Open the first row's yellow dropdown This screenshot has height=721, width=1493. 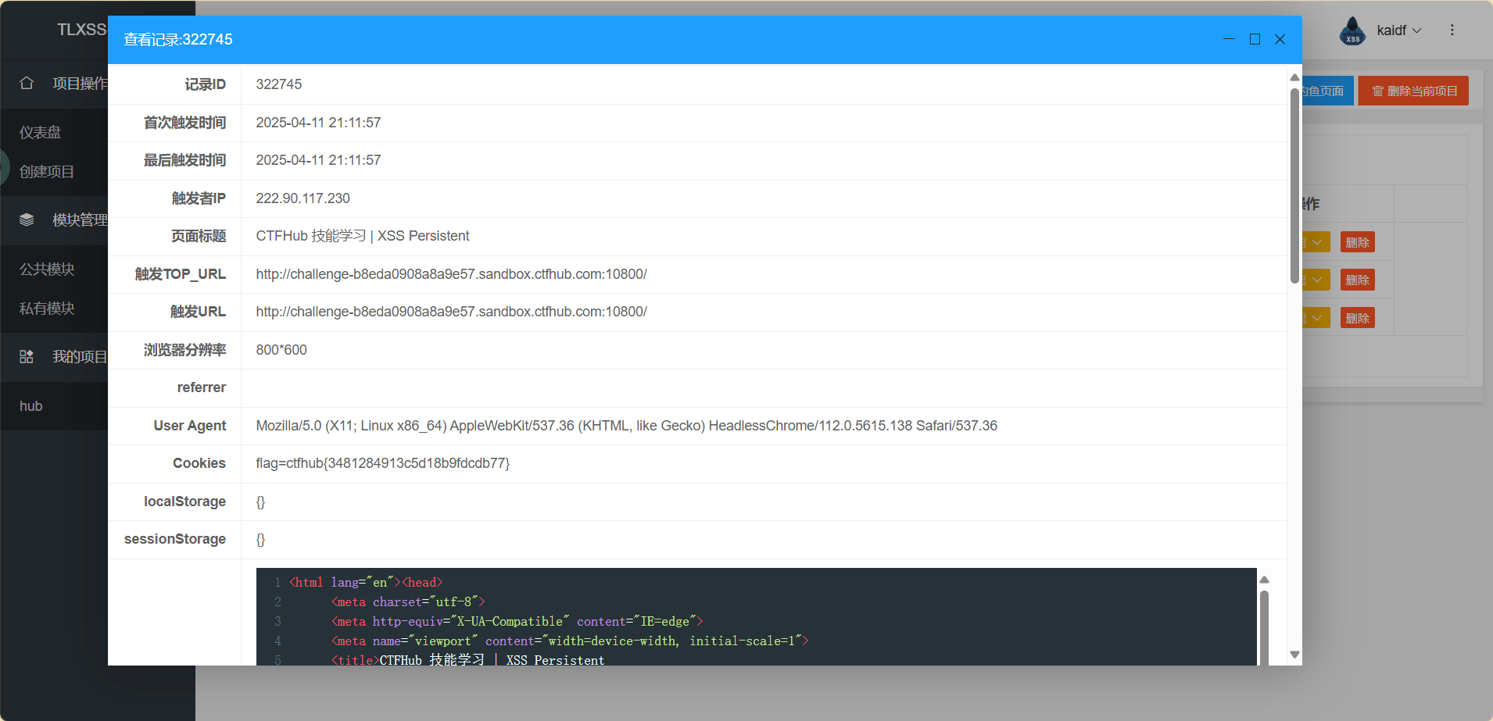click(x=1316, y=242)
